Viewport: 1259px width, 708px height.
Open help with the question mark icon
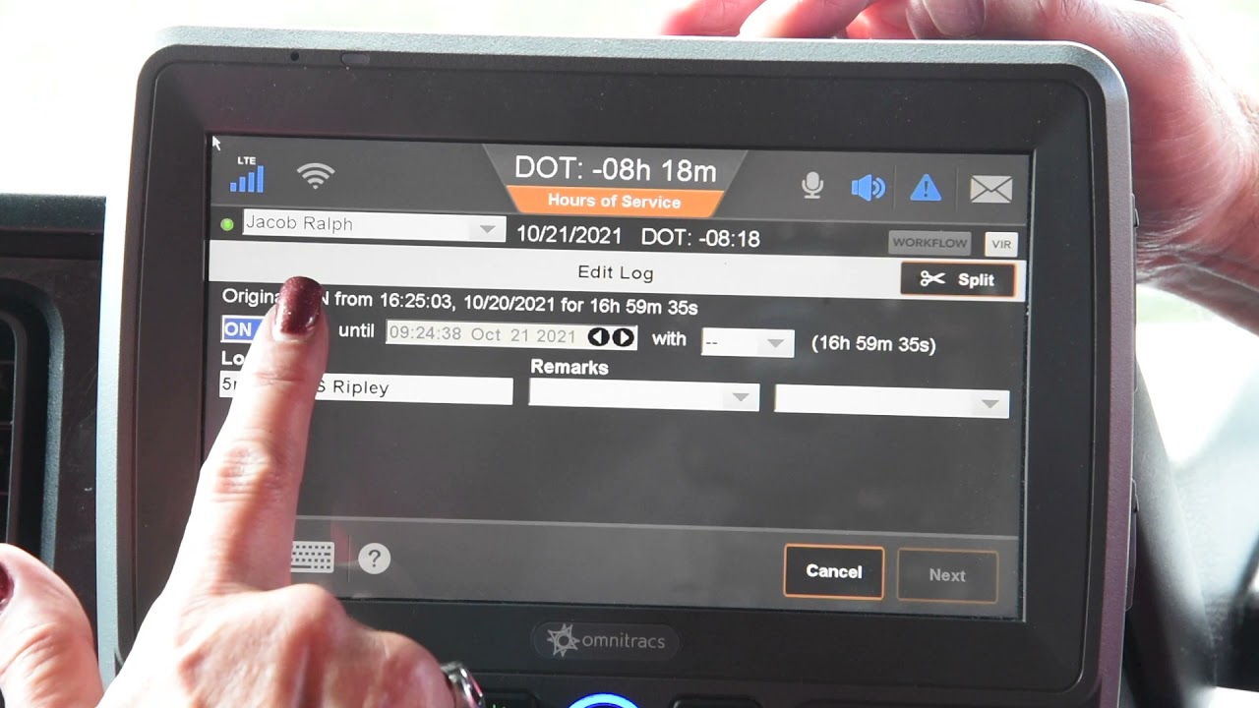(374, 559)
